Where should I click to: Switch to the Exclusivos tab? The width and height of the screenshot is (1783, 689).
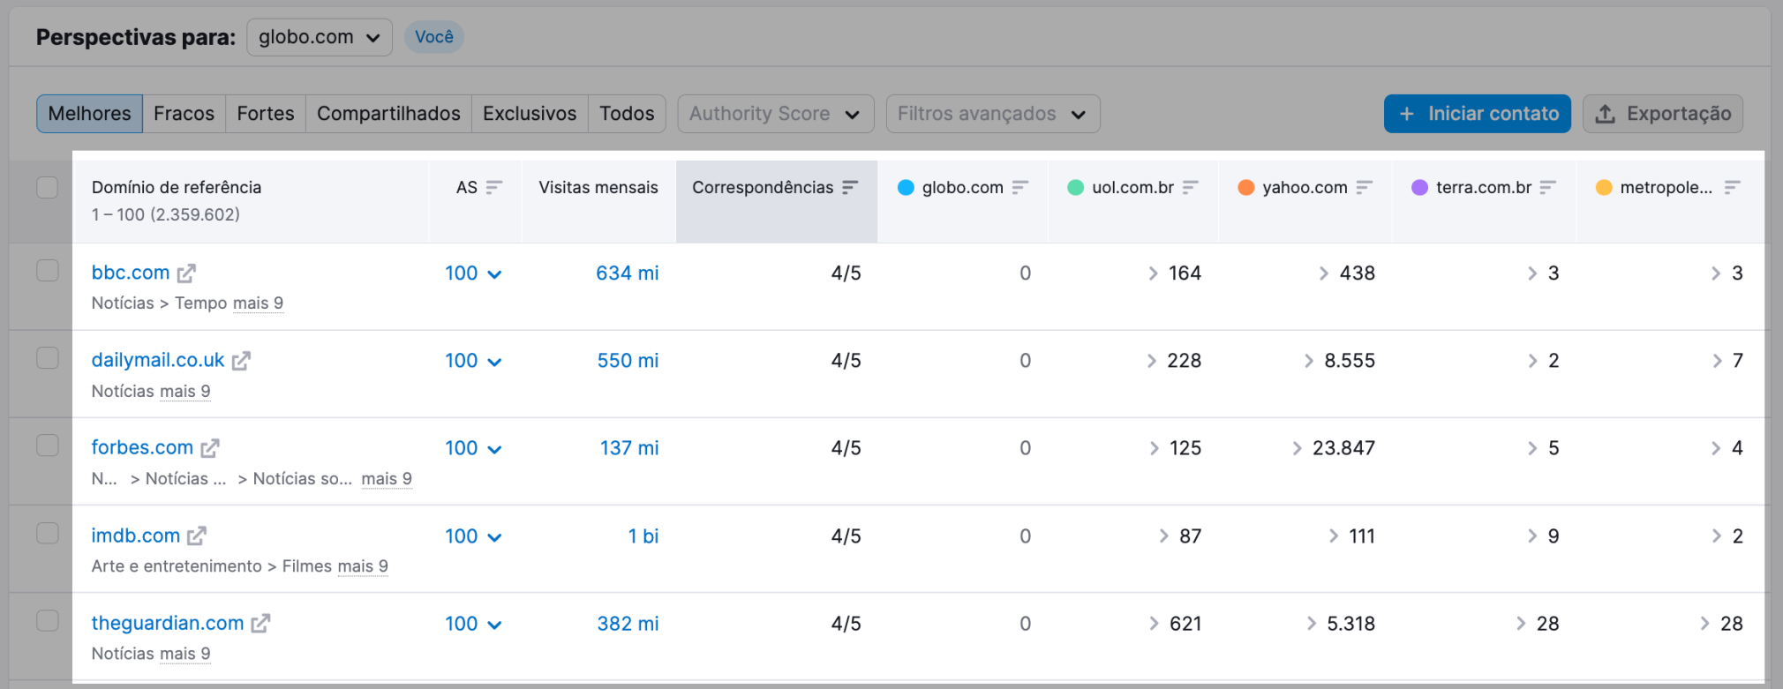[530, 114]
